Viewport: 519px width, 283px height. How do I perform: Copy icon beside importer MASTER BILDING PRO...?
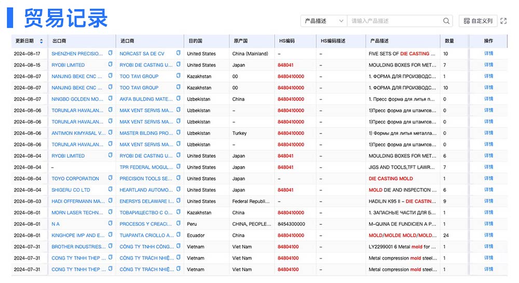178,132
